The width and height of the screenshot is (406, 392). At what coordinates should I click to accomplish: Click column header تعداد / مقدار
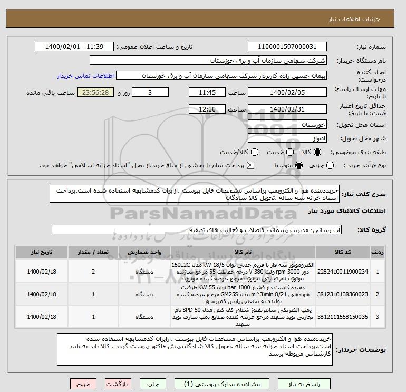coord(93,252)
